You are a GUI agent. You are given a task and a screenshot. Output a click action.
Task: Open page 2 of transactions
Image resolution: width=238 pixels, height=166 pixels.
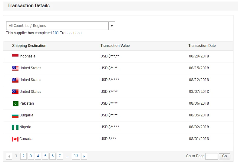pos(24,156)
